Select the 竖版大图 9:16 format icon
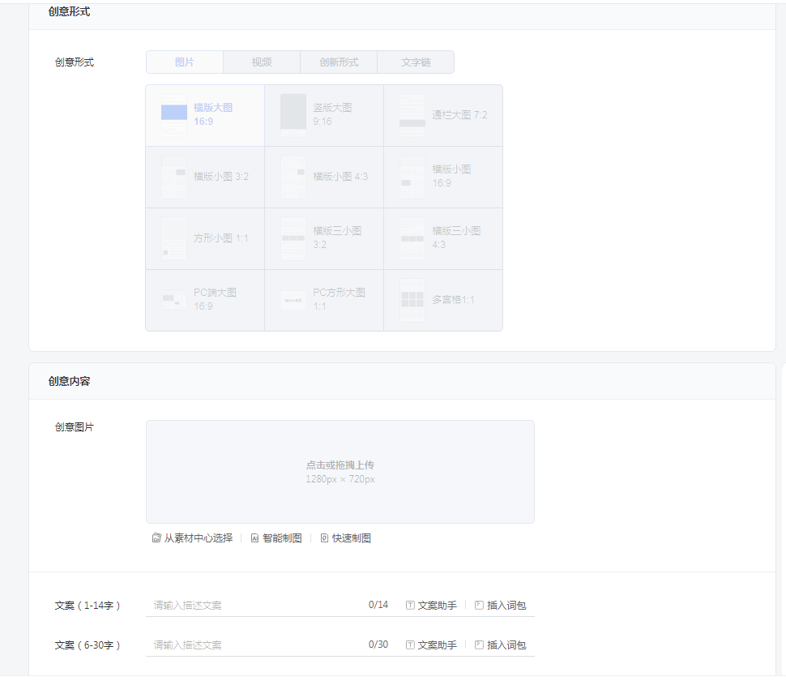 click(x=293, y=114)
